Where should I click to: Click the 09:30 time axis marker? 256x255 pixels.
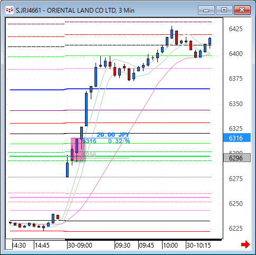point(123,245)
